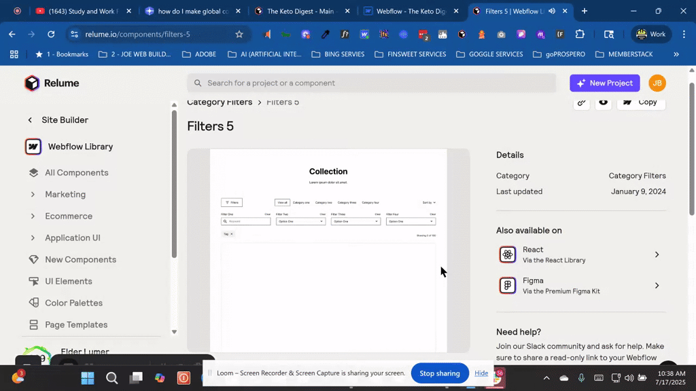696x391 pixels.
Task: Toggle the eye preview button
Action: pyautogui.click(x=604, y=103)
